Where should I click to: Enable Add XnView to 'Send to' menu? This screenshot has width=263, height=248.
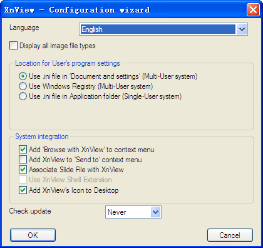point(23,160)
